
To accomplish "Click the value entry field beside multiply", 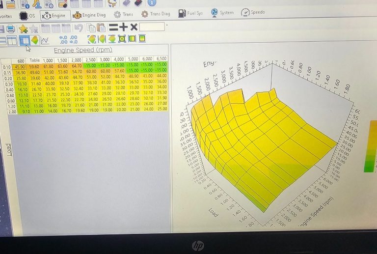I will pyautogui.click(x=152, y=27).
